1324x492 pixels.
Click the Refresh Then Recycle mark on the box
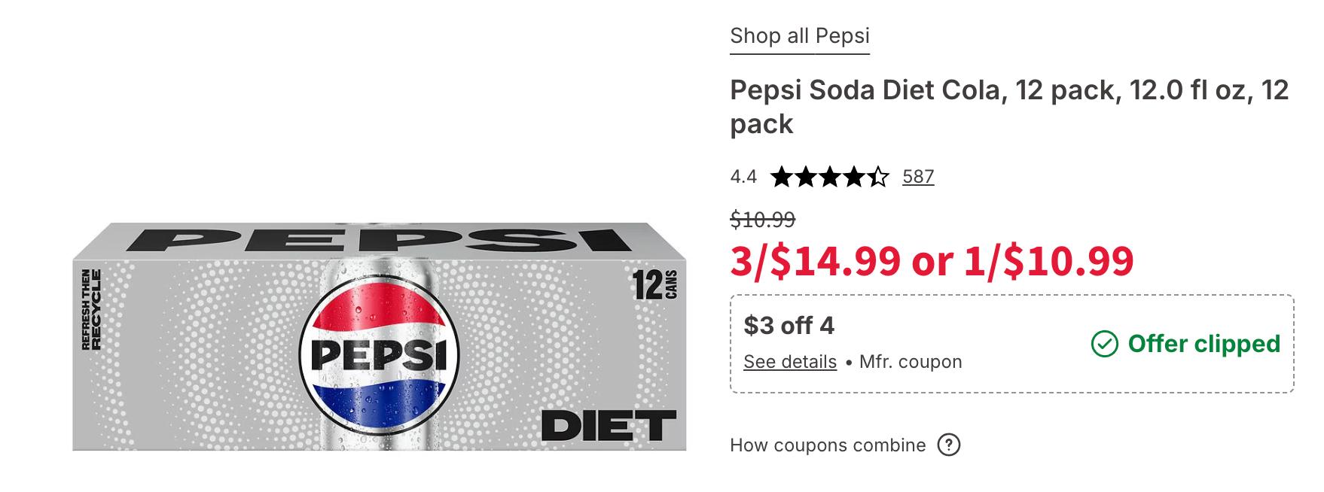point(91,309)
